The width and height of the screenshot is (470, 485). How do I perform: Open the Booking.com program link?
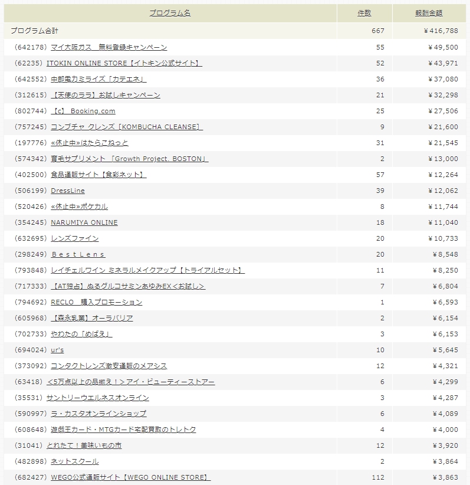pos(83,111)
